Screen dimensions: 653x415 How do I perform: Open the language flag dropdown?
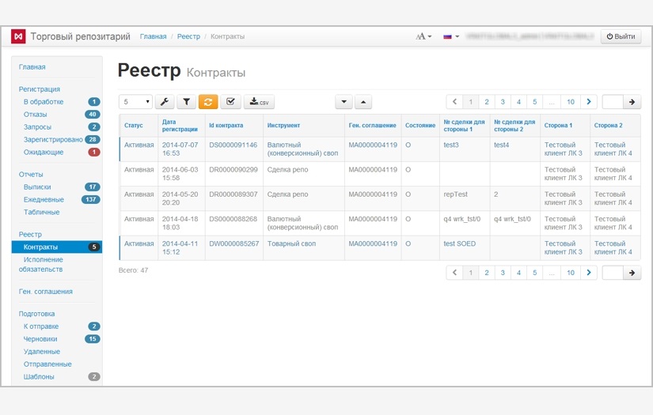click(451, 36)
